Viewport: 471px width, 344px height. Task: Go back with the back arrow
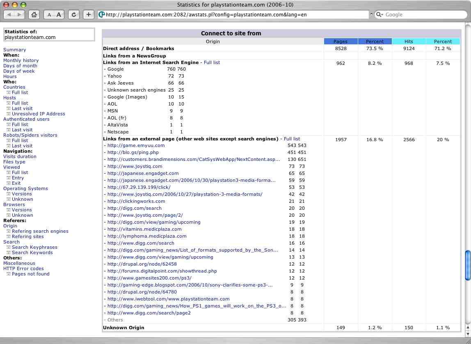point(10,14)
